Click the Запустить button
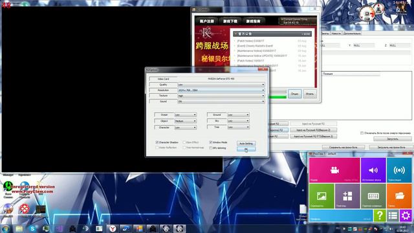Viewport: 414px width, 233px height. pyautogui.click(x=393, y=139)
